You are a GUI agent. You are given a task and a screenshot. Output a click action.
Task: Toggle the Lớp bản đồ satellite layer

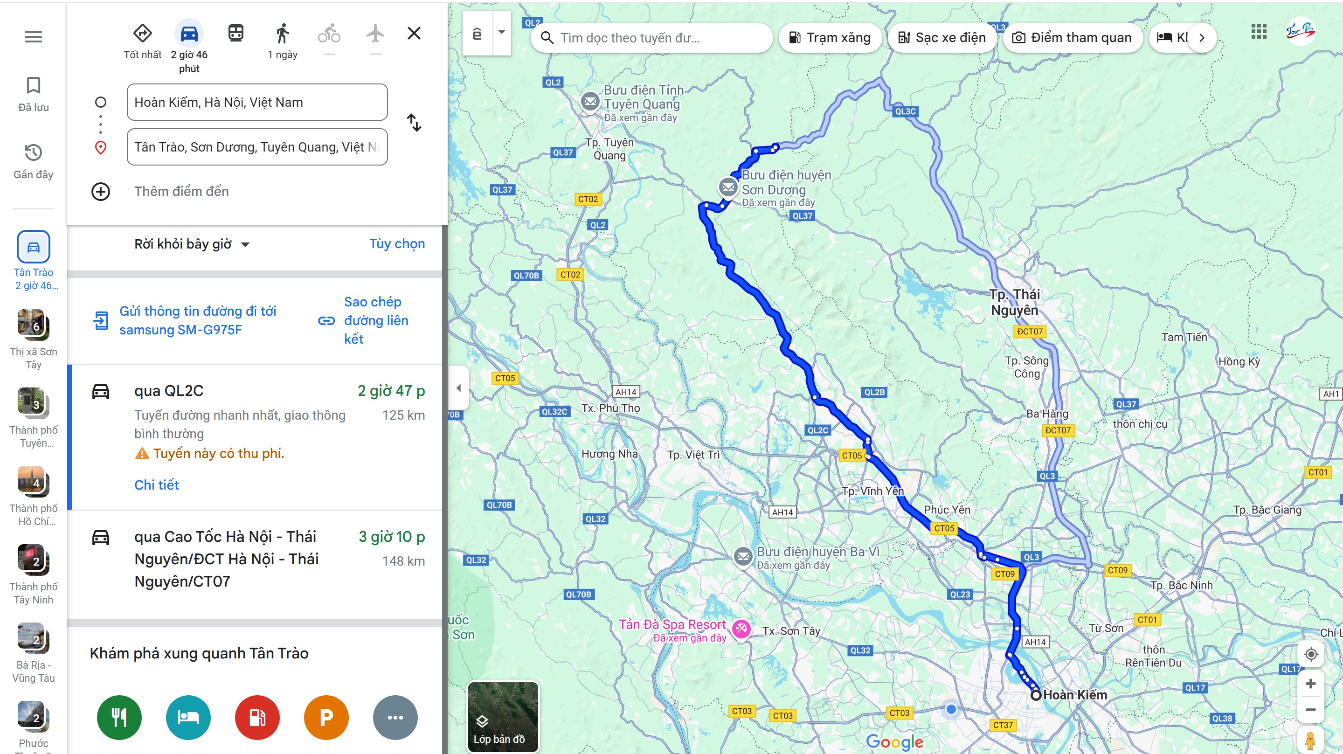(x=503, y=717)
